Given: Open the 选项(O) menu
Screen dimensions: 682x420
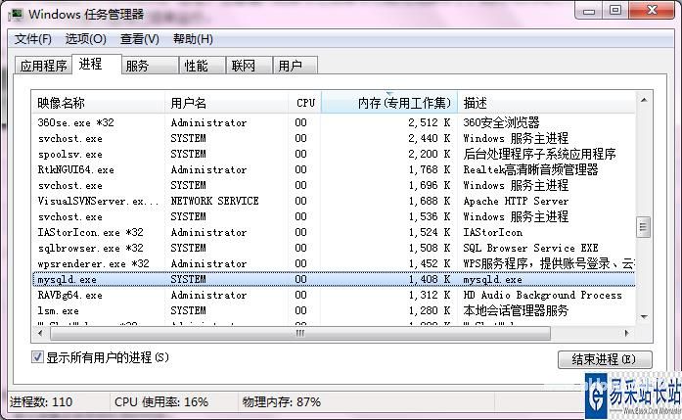Looking at the screenshot, I should [86, 39].
